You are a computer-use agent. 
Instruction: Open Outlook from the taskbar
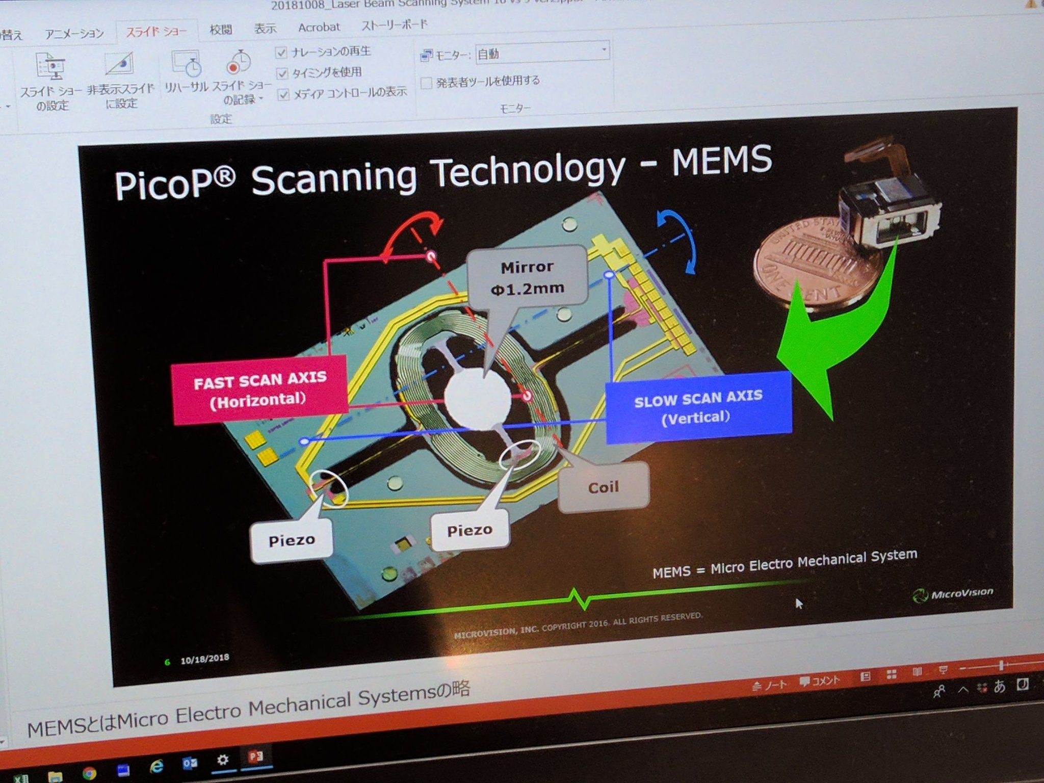click(189, 763)
